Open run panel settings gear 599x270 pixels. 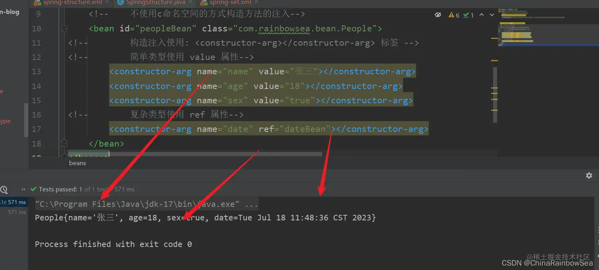point(589,175)
